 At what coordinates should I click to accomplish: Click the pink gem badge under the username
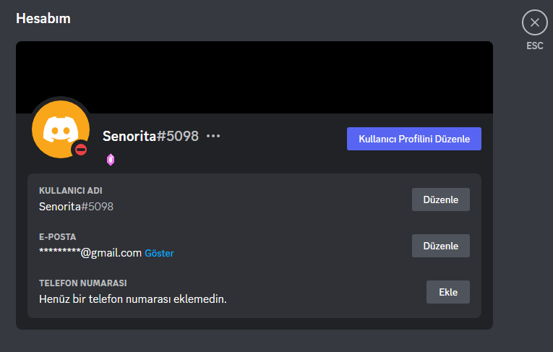(x=111, y=160)
